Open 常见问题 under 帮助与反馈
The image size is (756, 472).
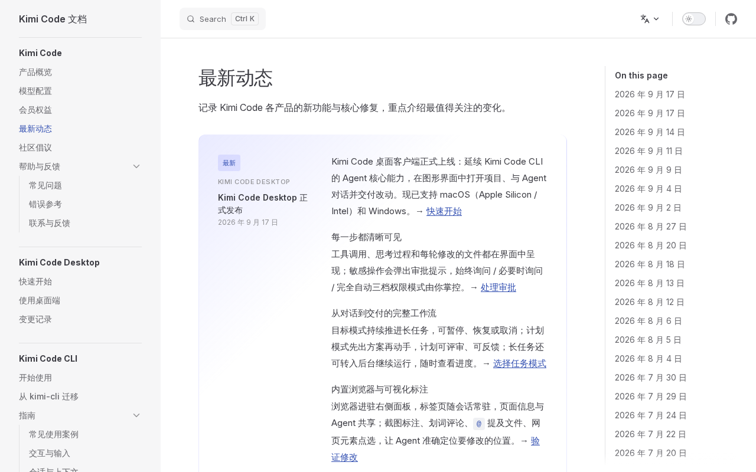pos(45,185)
